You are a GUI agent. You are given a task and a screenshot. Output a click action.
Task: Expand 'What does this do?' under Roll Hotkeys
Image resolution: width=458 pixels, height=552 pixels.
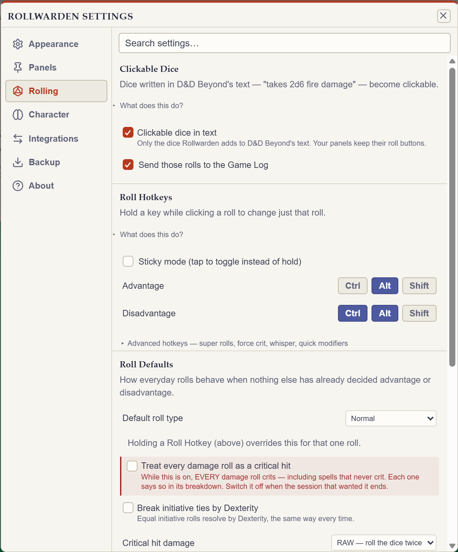(x=151, y=234)
